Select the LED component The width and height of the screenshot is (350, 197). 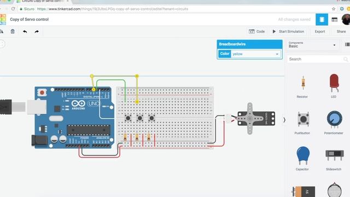334,86
